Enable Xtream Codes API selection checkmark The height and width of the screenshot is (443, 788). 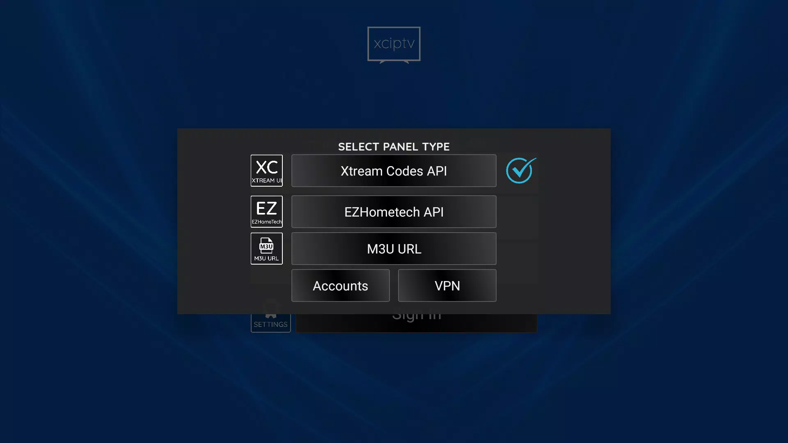(520, 170)
